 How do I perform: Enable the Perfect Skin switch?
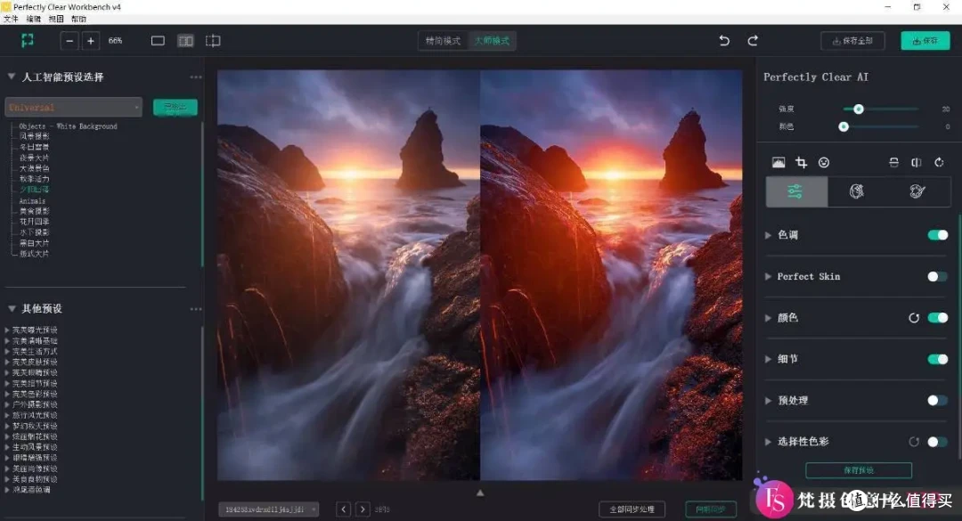coord(937,277)
